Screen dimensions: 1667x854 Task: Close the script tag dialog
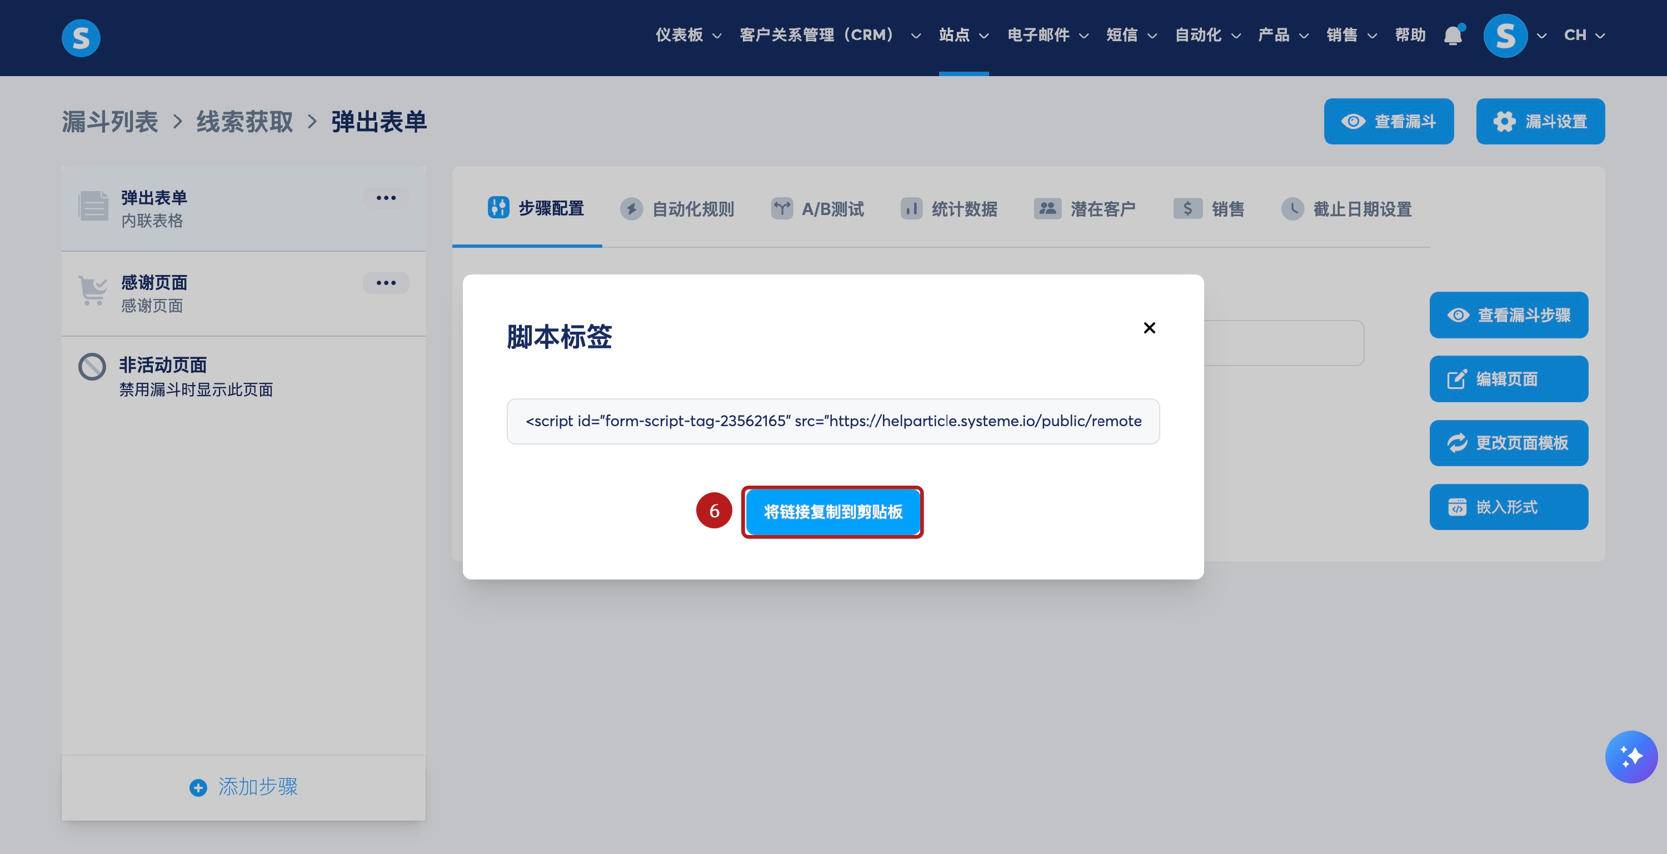click(1149, 328)
